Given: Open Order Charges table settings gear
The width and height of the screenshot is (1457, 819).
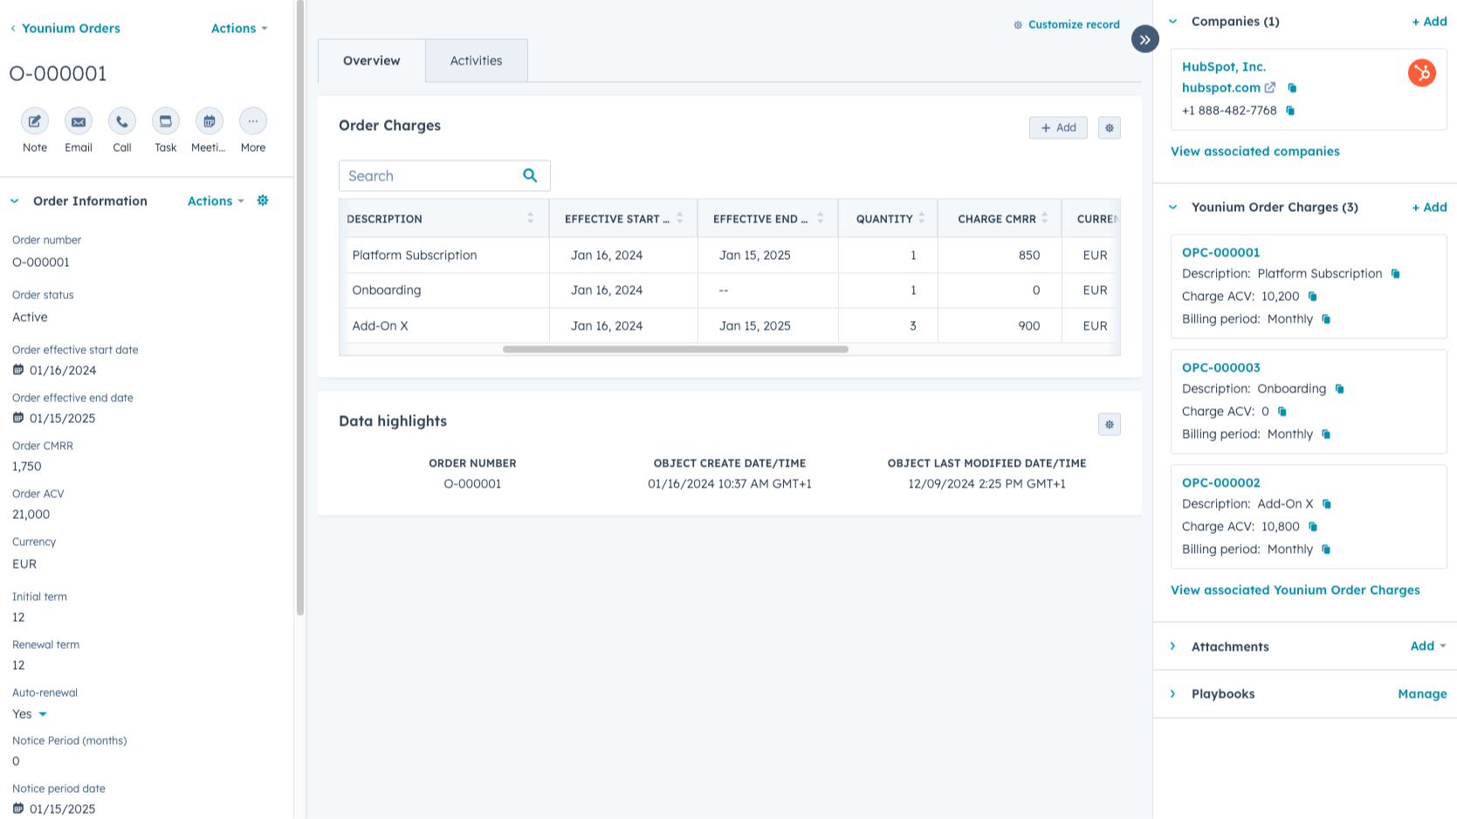Looking at the screenshot, I should [x=1109, y=128].
